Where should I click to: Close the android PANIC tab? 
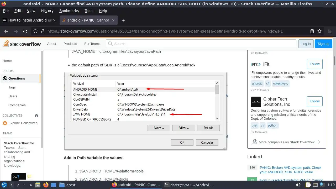coord(113,20)
